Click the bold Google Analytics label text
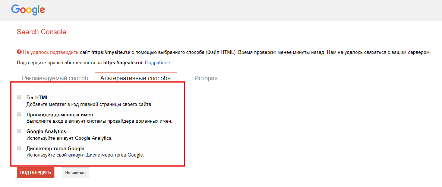442x187 pixels. point(46,131)
